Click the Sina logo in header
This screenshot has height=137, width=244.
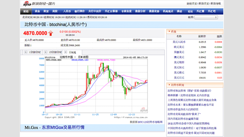coord(26,4)
